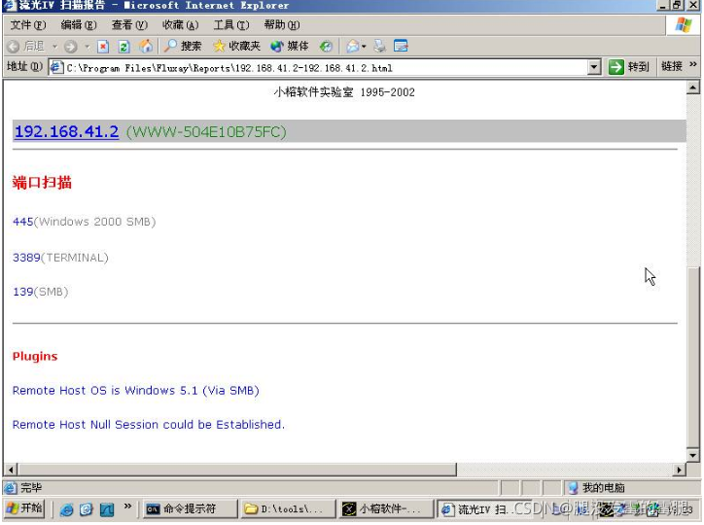Image resolution: width=704 pixels, height=525 pixels.
Task: Click the third quick launch icon
Action: pyautogui.click(x=107, y=509)
